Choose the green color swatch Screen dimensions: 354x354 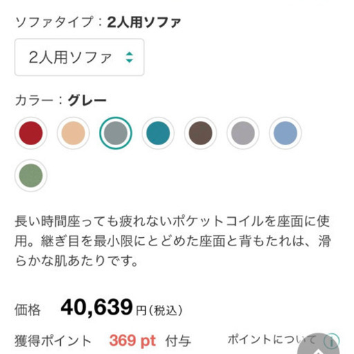[31, 176]
